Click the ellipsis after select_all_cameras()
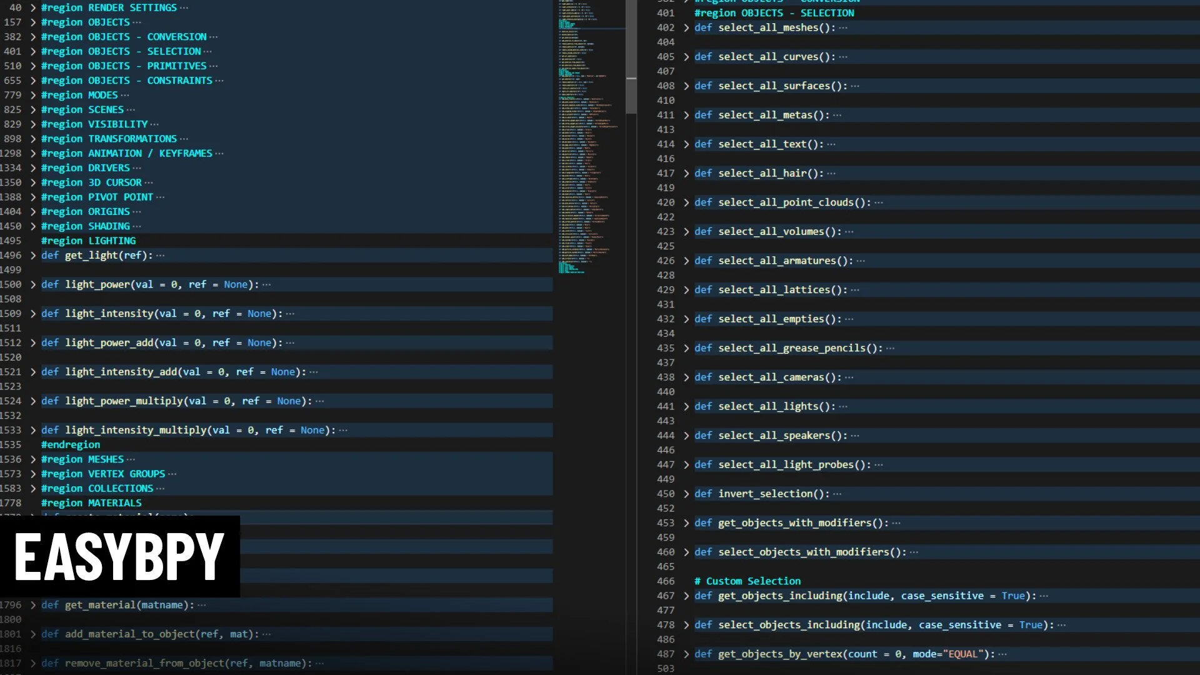The image size is (1200, 675). pos(849,377)
